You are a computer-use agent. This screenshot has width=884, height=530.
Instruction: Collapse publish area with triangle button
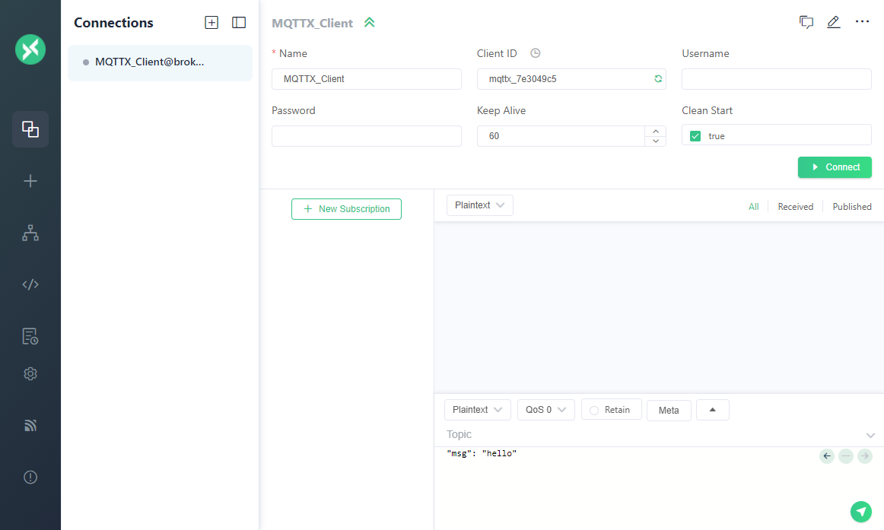[x=713, y=409]
